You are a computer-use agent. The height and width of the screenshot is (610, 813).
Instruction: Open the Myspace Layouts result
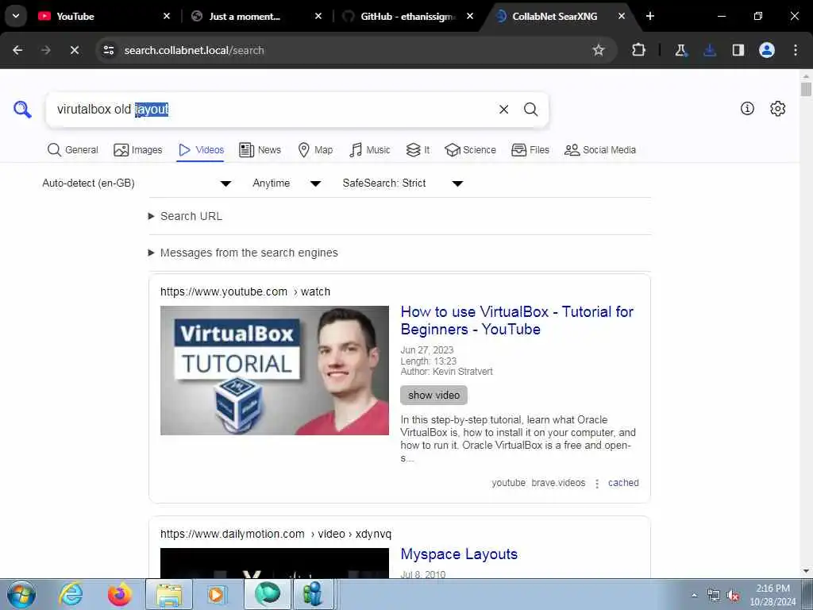click(x=459, y=554)
